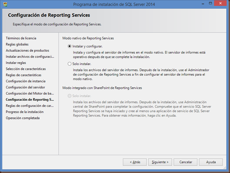Click the SQL Server installer title bar icon
Viewport: 230px width, 173px height.
5,4
